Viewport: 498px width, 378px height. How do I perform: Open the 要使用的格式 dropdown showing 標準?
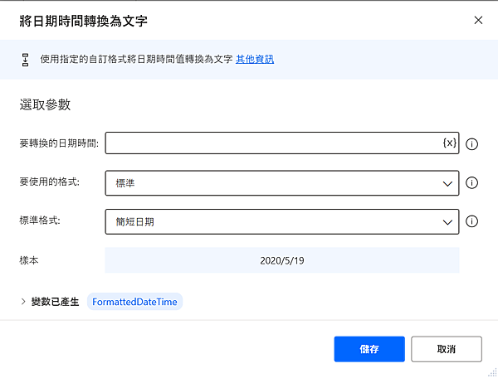(282, 182)
